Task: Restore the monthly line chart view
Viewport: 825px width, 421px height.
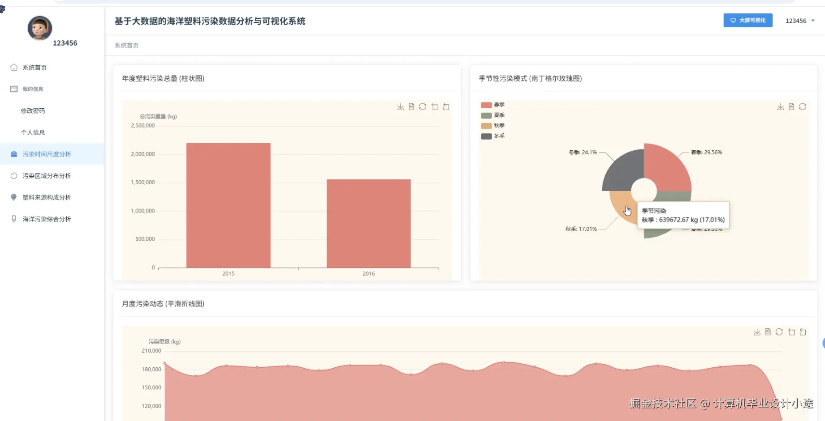Action: point(803,332)
